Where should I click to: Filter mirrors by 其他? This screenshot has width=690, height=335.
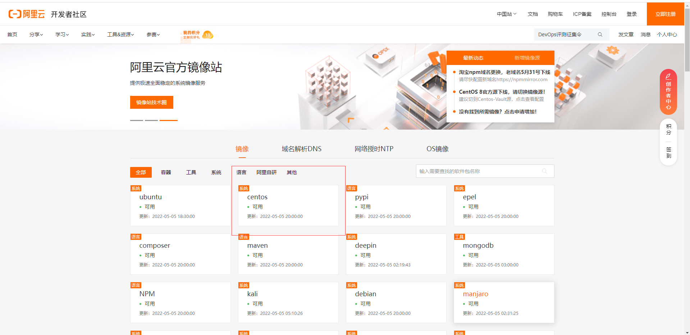[292, 172]
